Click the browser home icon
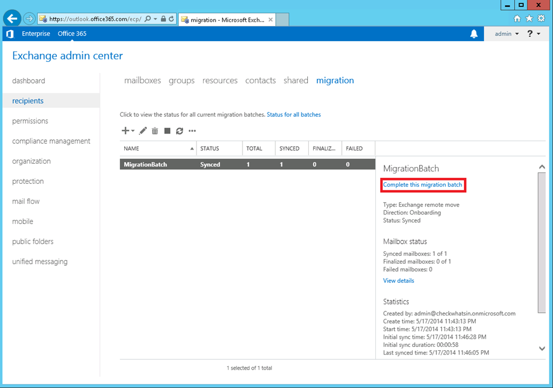This screenshot has width=553, height=388. pos(517,18)
